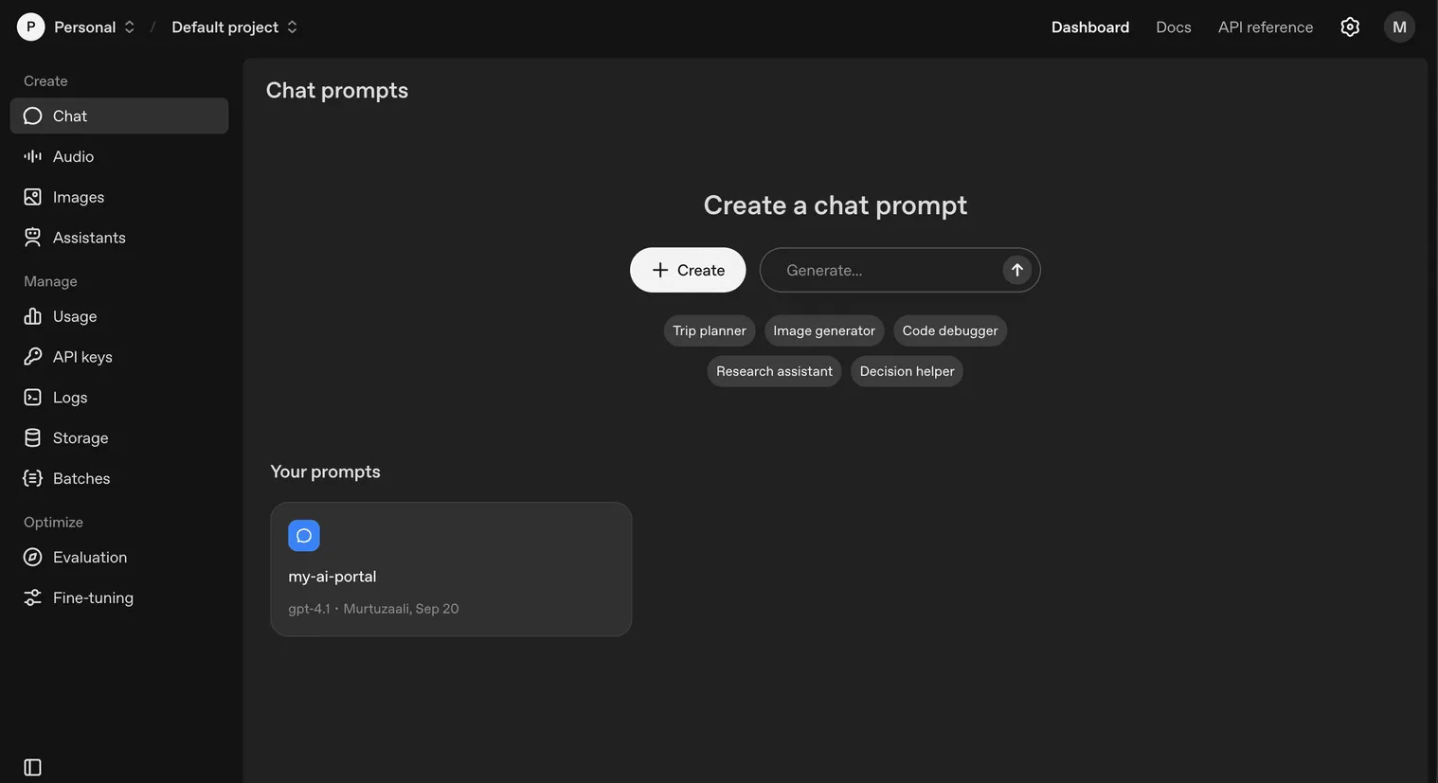The width and height of the screenshot is (1438, 783).
Task: Expand the Personal organization switcher
Action: (x=94, y=27)
